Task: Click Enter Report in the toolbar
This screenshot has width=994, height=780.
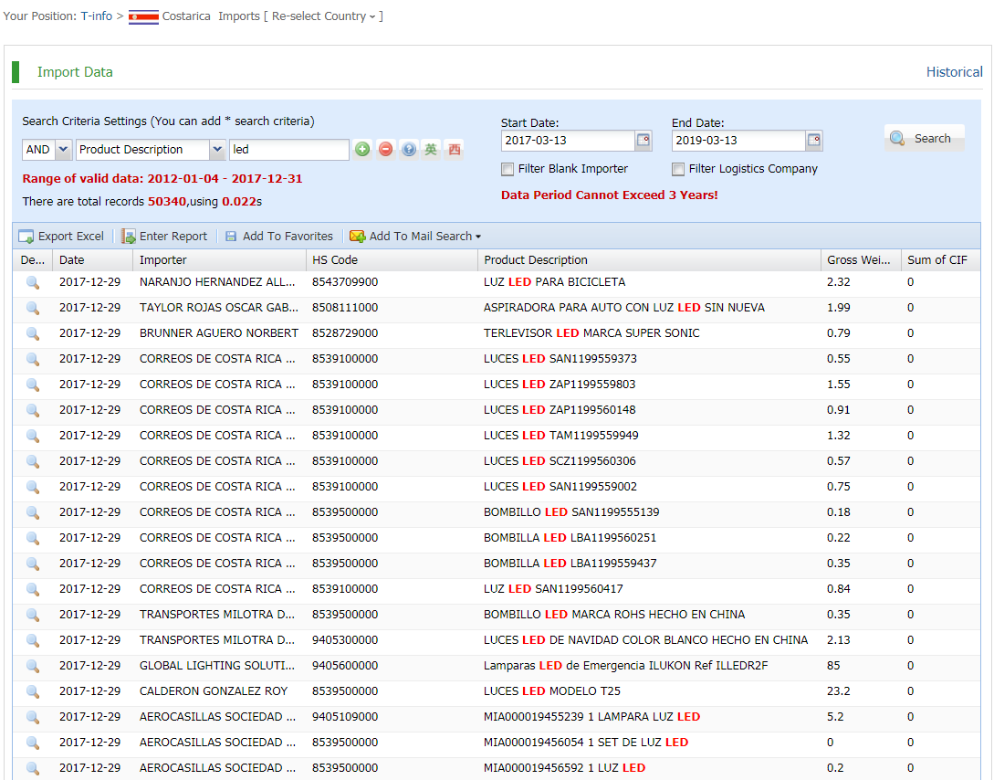Action: point(164,237)
